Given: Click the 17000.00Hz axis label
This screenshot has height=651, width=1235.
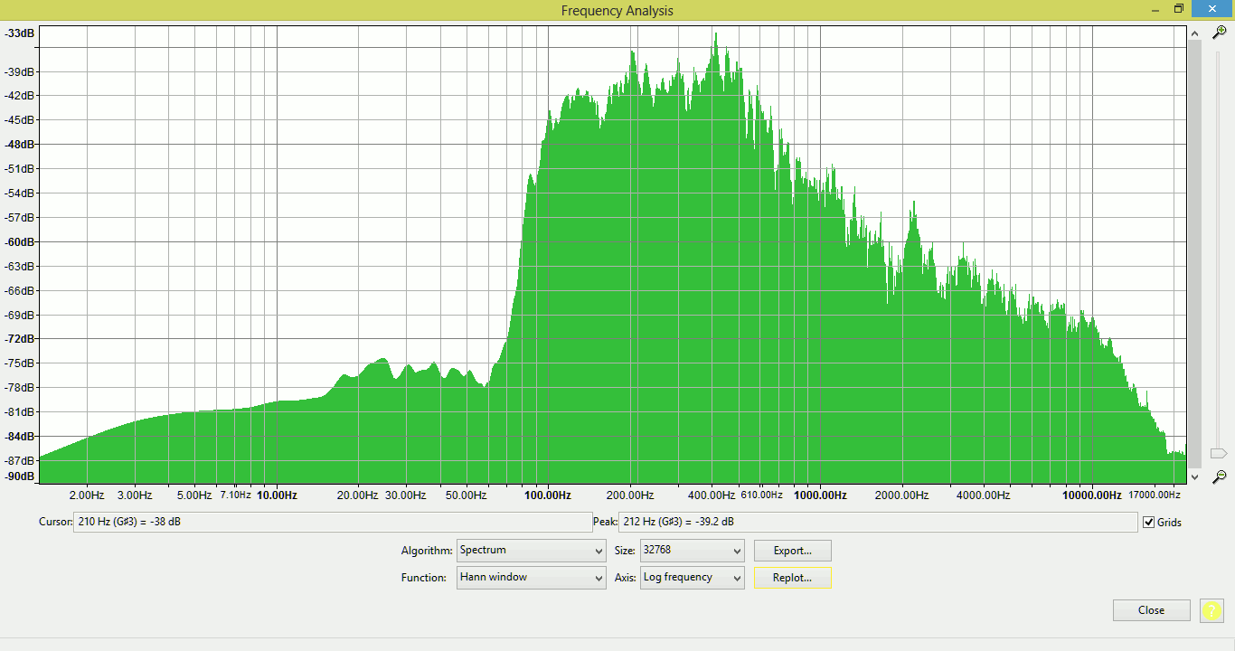Looking at the screenshot, I should [1155, 495].
